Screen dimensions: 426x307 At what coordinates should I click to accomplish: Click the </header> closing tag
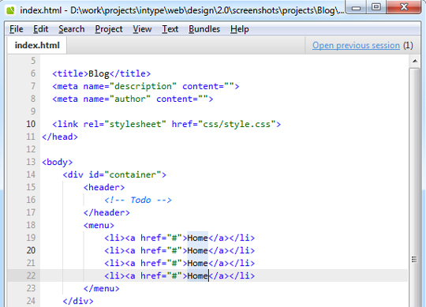point(106,212)
